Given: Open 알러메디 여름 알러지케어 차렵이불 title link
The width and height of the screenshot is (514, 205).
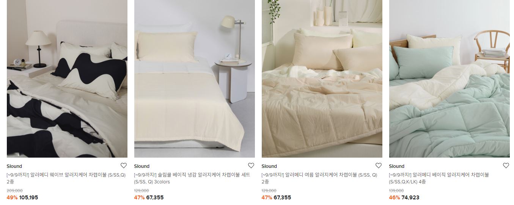Looking at the screenshot, I should 319,178.
